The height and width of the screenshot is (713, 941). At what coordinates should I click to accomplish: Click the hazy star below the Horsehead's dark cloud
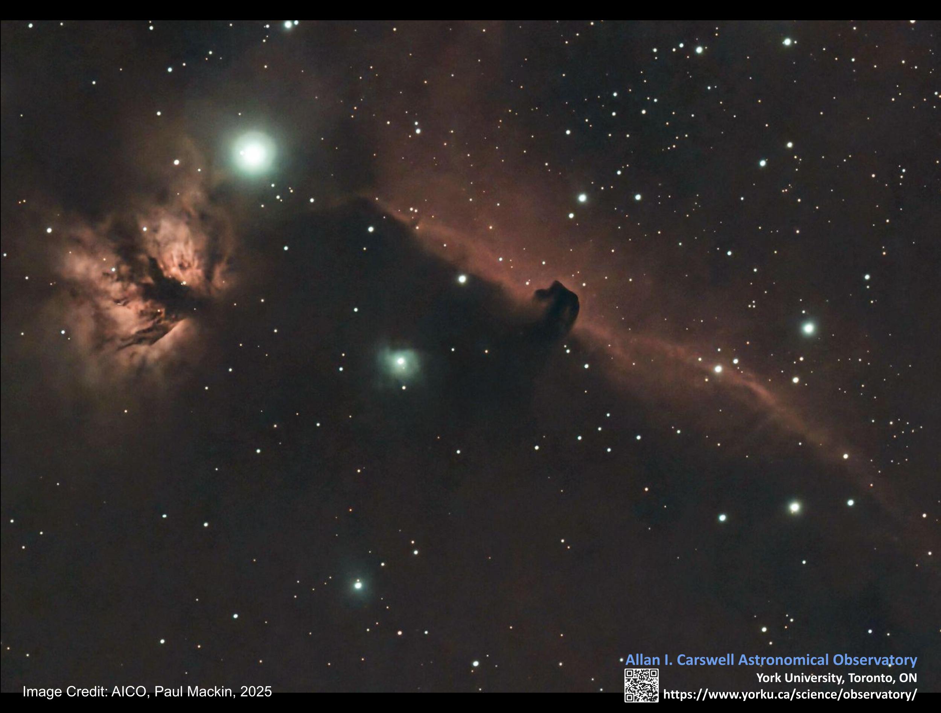[400, 361]
